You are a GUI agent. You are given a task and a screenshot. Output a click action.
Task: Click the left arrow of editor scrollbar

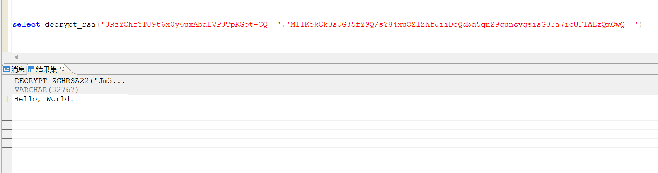16,57
